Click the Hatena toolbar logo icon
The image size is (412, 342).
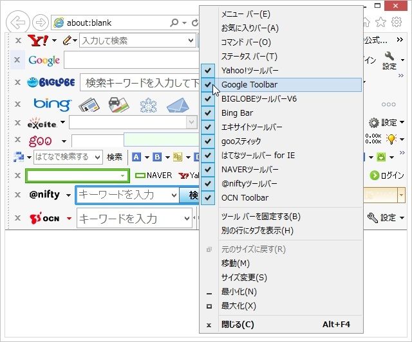pyautogui.click(x=19, y=157)
